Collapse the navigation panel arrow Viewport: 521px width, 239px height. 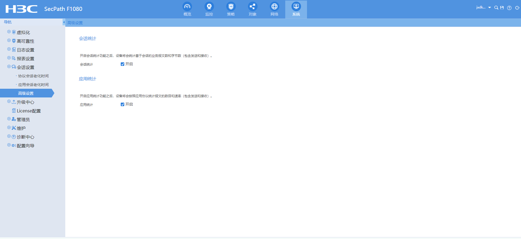pyautogui.click(x=64, y=22)
